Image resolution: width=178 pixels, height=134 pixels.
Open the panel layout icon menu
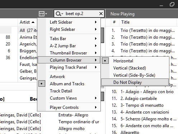click(x=43, y=14)
